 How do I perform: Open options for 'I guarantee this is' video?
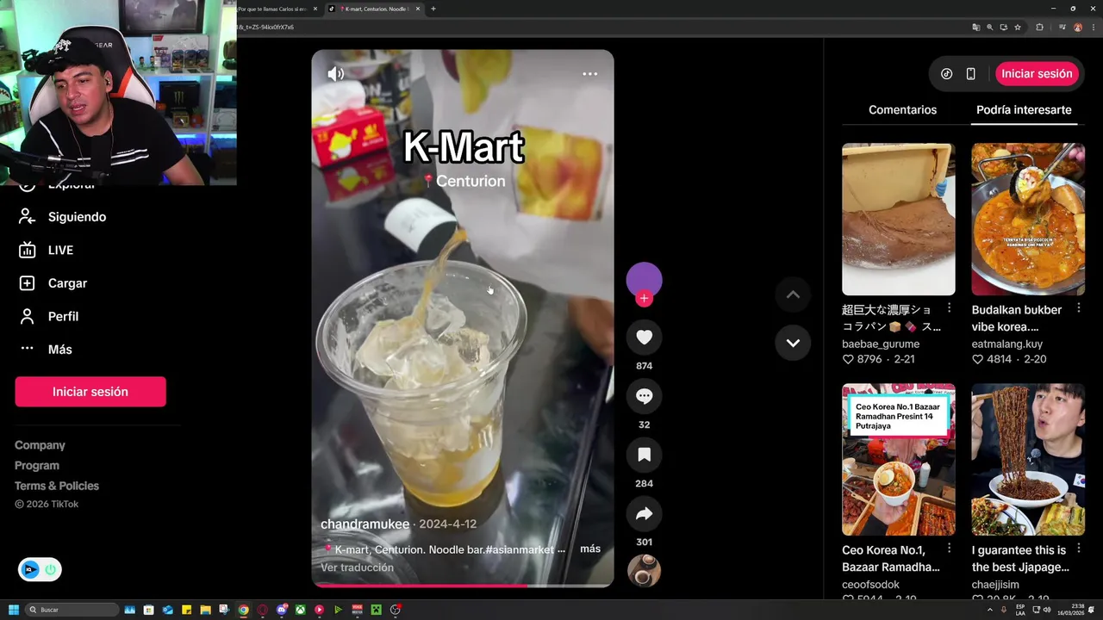1079,549
